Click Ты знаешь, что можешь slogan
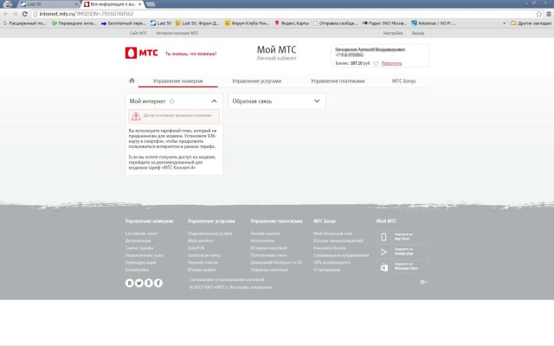 [x=190, y=54]
